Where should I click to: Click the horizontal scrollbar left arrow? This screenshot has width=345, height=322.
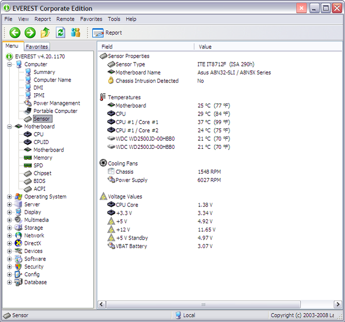tap(101, 305)
